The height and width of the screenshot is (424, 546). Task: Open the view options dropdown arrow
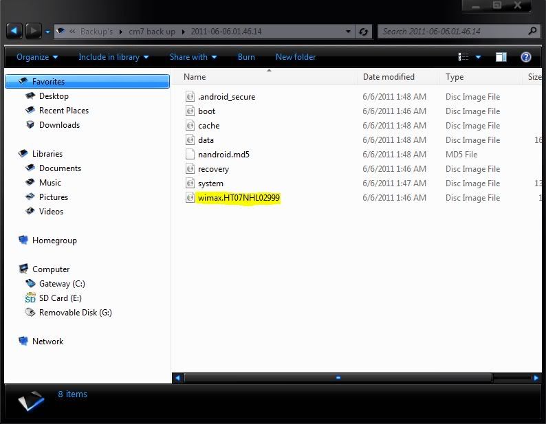pyautogui.click(x=479, y=57)
